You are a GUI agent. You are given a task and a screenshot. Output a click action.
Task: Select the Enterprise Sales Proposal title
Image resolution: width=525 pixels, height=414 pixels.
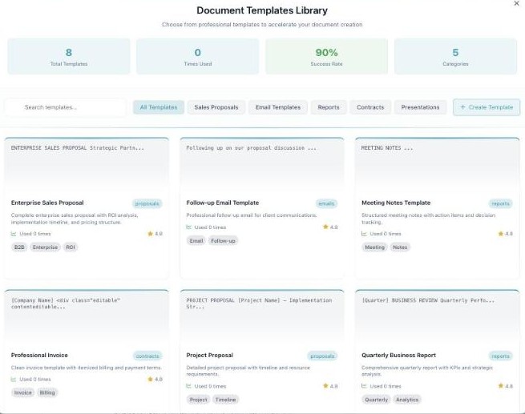tap(47, 203)
